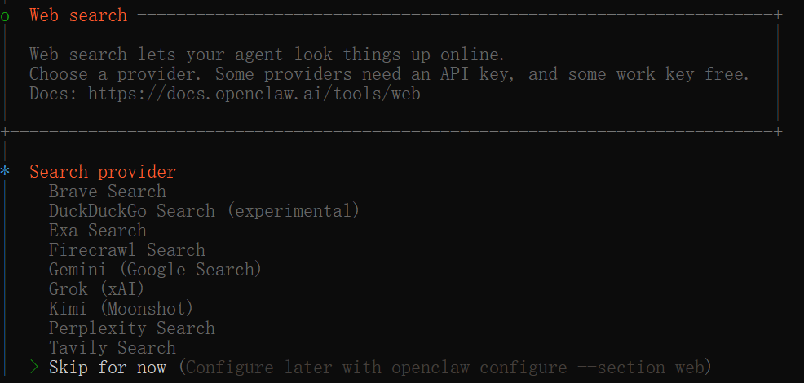The width and height of the screenshot is (804, 383).
Task: Click the 'Choose a provider' description line
Action: 390,75
